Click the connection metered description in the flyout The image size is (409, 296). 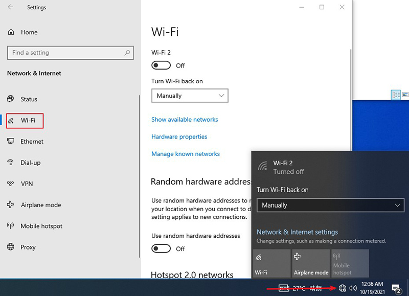(322, 241)
